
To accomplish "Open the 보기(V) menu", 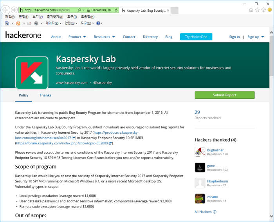I will point(38,17).
